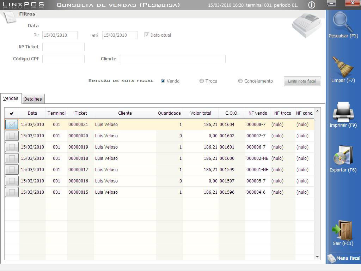Open the Menu fiscal icon
Screen dimensions: 361x271
pos(331,258)
